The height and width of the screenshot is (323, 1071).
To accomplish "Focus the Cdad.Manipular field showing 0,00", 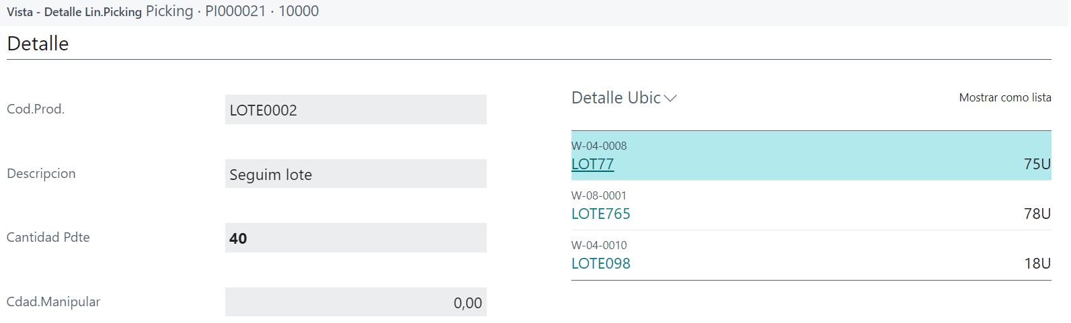I will pos(355,303).
